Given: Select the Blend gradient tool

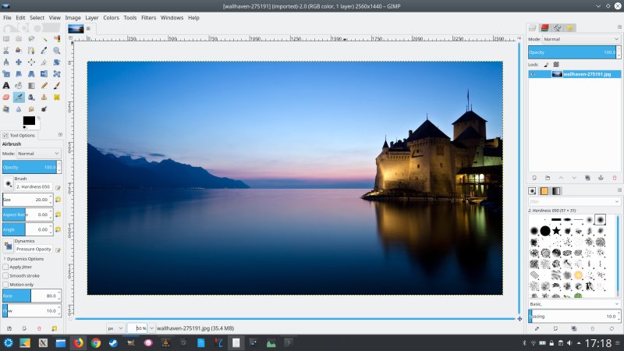Looking at the screenshot, I should point(31,86).
